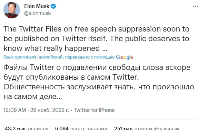Click the Google logo in translation note

tap(125, 57)
